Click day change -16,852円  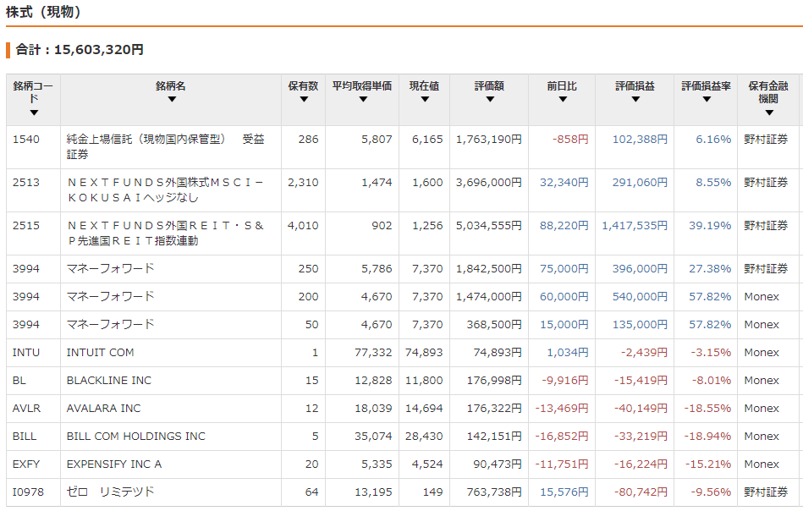click(562, 437)
